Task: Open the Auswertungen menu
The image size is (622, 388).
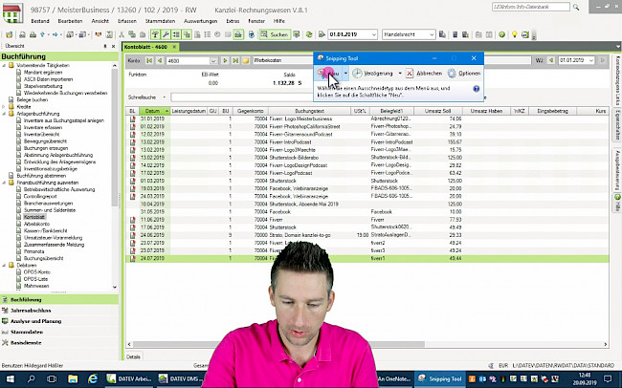Action: (x=200, y=21)
